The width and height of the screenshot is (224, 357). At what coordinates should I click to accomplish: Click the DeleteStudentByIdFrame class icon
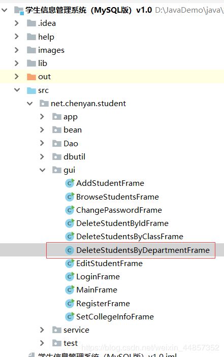click(x=70, y=223)
